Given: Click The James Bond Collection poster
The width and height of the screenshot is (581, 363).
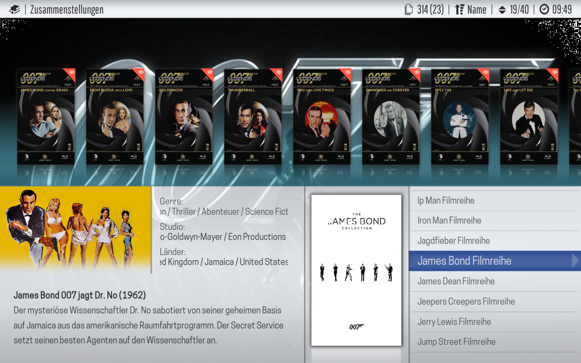Looking at the screenshot, I should [x=356, y=270].
